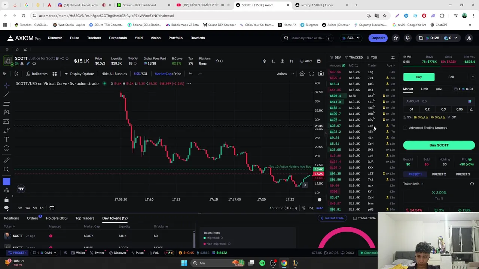Open the Top Traders tab
This screenshot has height=269, width=479.
tap(85, 218)
